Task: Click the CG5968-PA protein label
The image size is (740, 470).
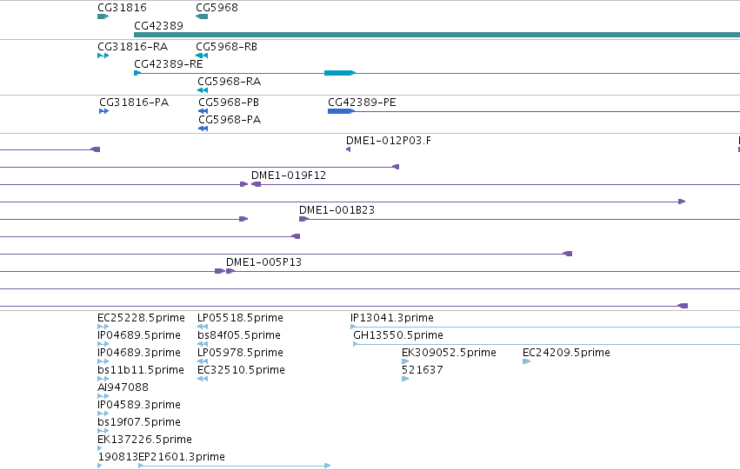Action: (x=230, y=119)
